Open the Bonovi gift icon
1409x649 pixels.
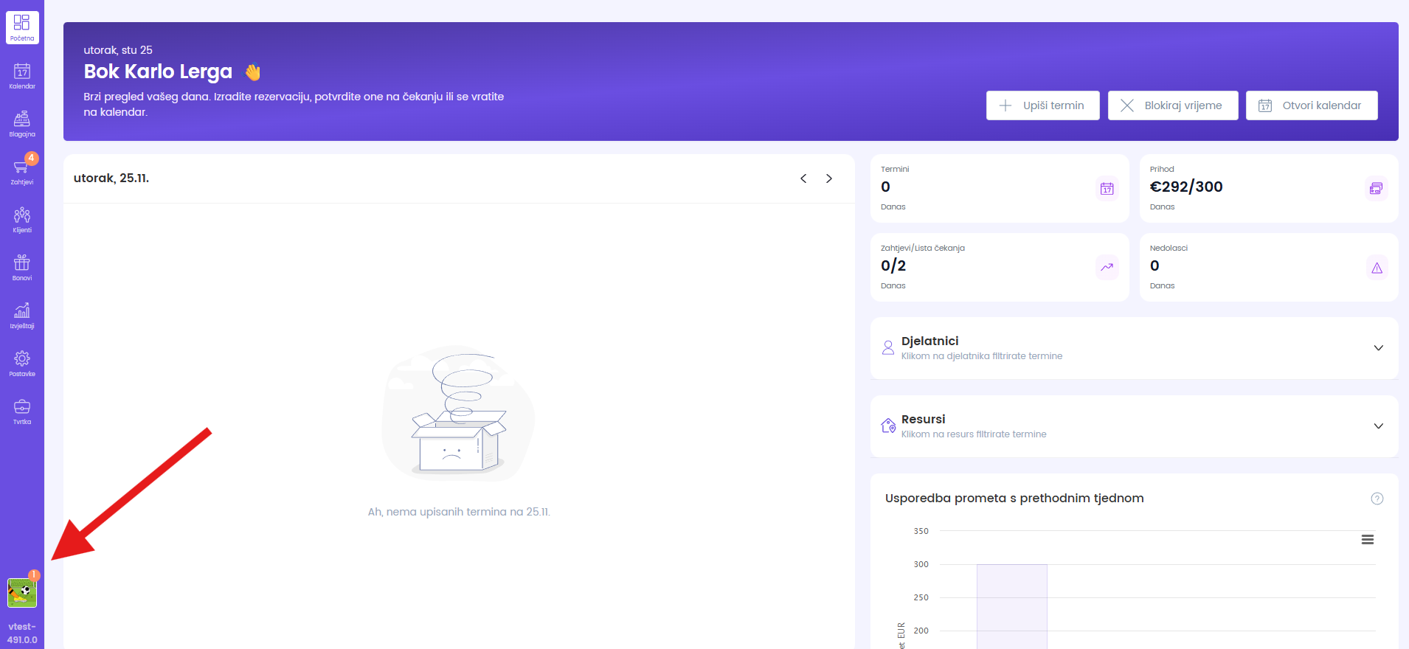tap(22, 268)
